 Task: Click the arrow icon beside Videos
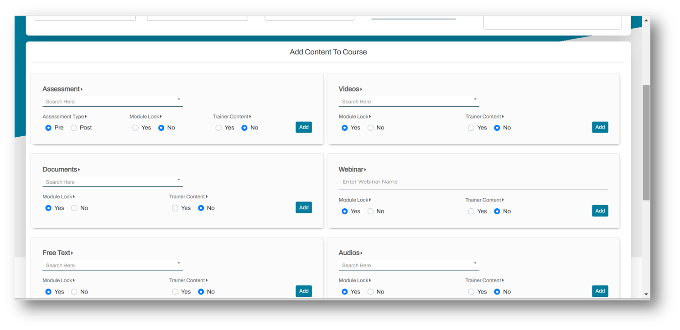point(362,88)
